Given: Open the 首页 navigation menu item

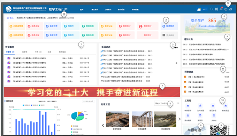Looking at the screenshot, I should (x=82, y=9).
